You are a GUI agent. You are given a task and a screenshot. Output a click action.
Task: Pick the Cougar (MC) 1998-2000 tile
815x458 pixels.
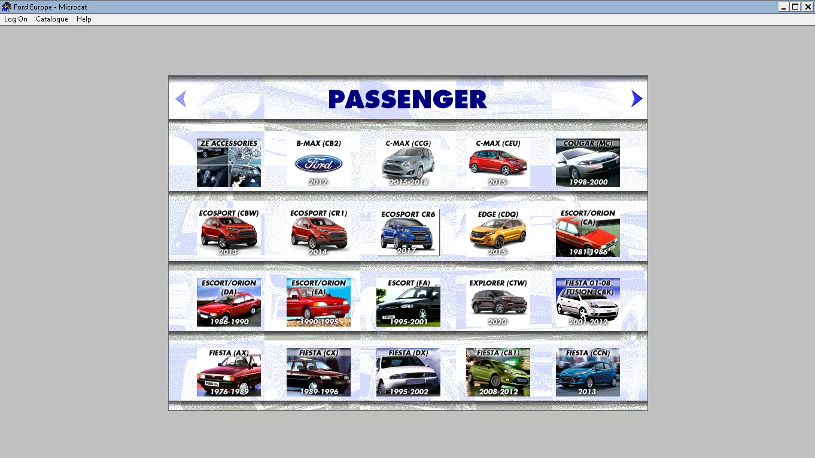coord(588,163)
